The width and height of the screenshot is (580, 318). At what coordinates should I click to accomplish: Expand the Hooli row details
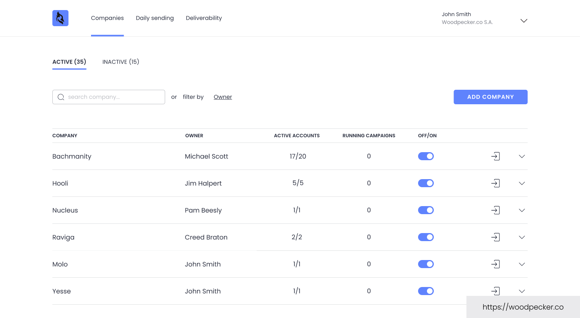tap(522, 183)
